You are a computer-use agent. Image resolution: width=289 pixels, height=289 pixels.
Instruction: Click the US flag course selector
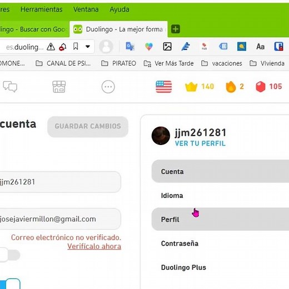(x=164, y=87)
